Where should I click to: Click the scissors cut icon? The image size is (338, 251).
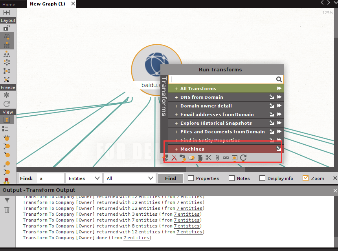pyautogui.click(x=208, y=158)
